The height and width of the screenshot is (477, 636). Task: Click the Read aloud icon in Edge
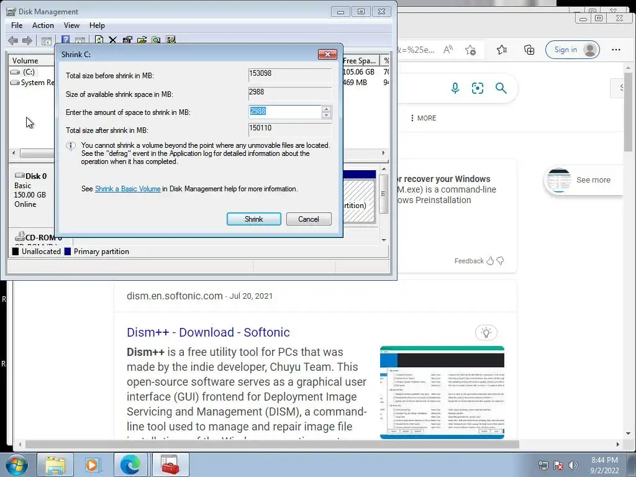pos(448,50)
